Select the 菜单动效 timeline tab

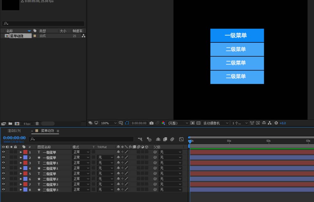47,131
